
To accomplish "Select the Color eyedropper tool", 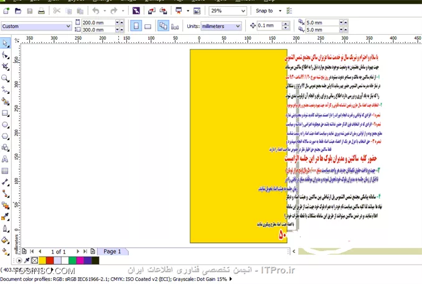I will pos(5,217).
